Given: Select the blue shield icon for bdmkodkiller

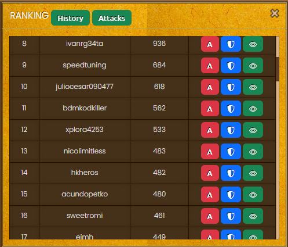Looking at the screenshot, I should (x=231, y=109).
